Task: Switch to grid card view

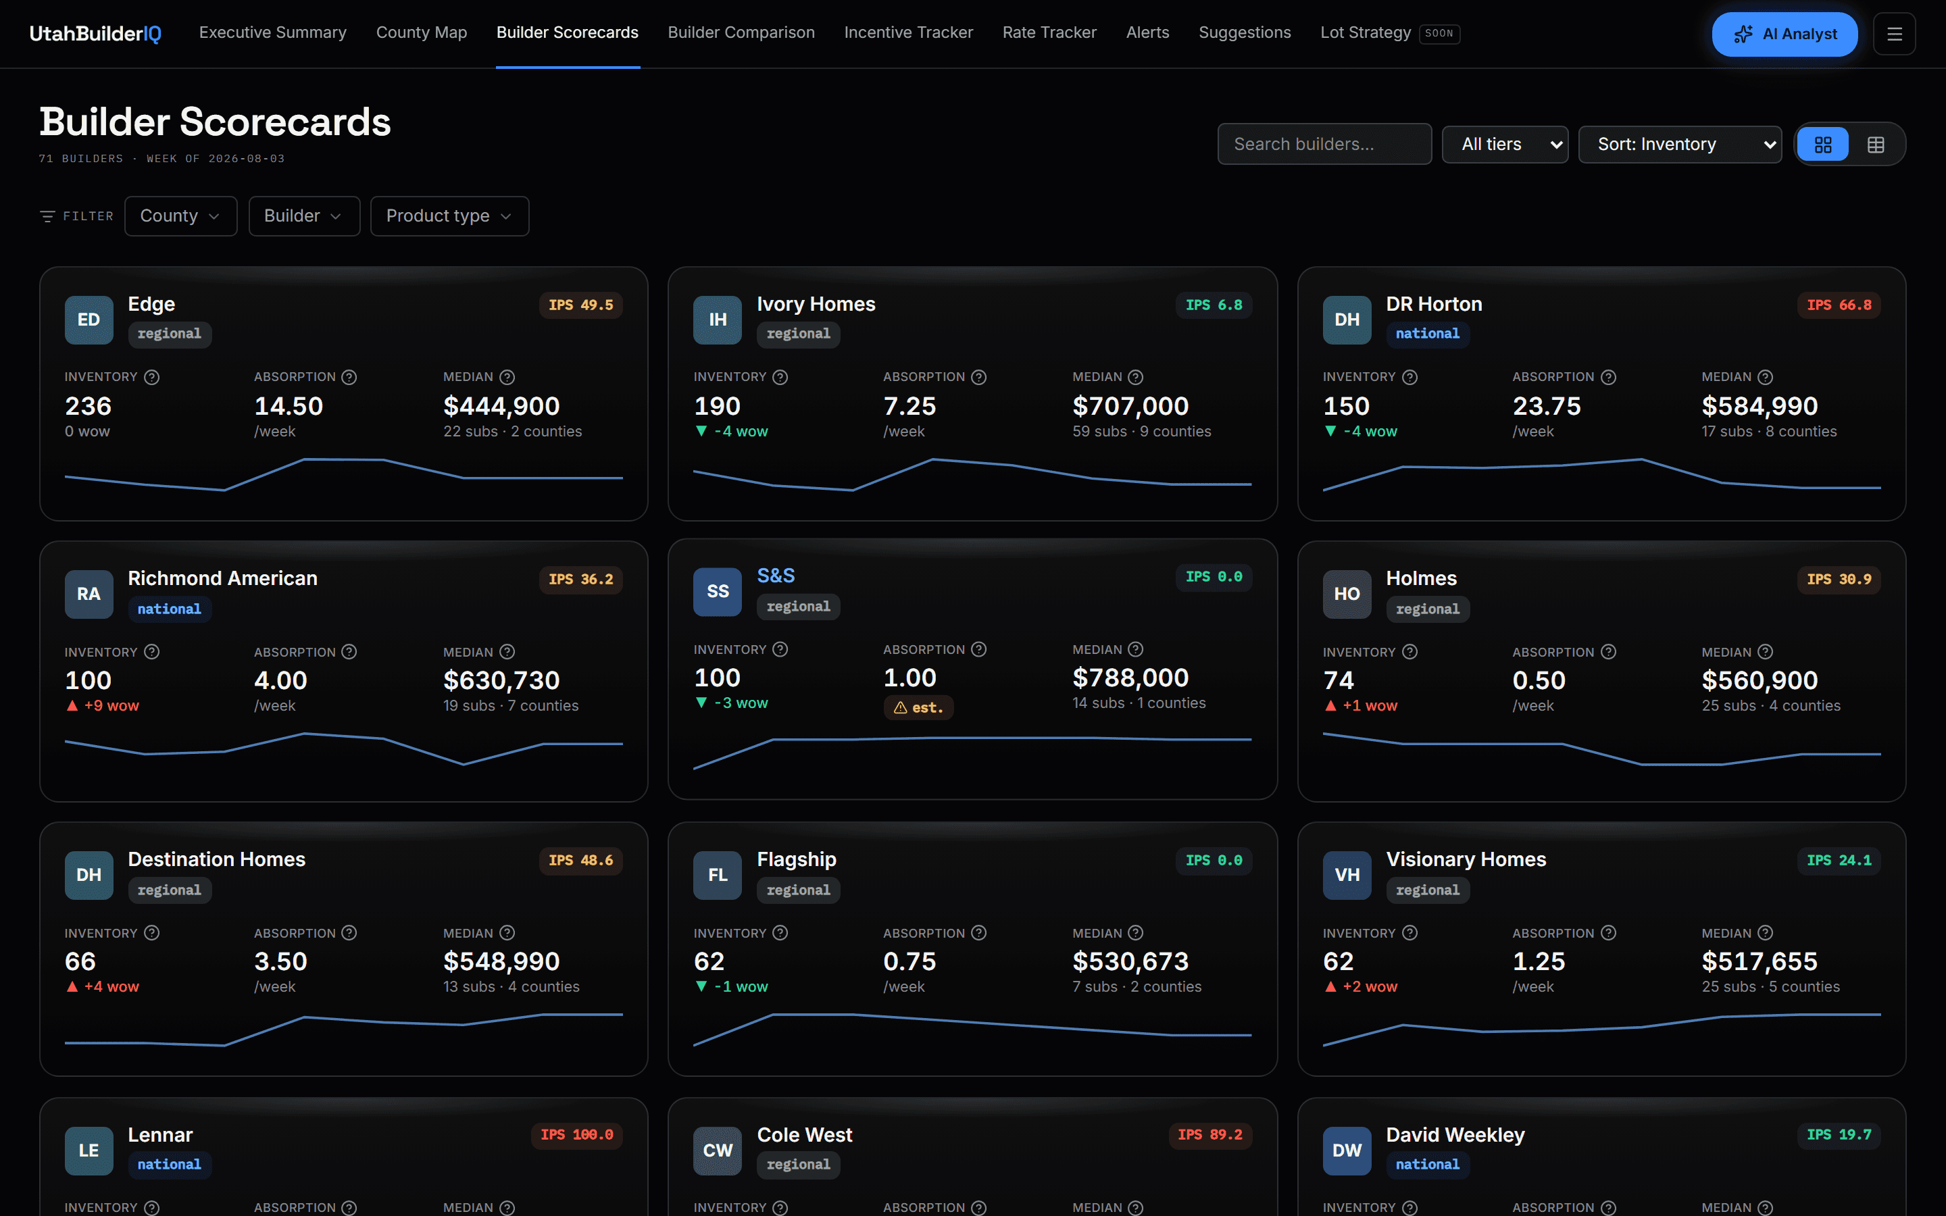Action: [x=1822, y=145]
